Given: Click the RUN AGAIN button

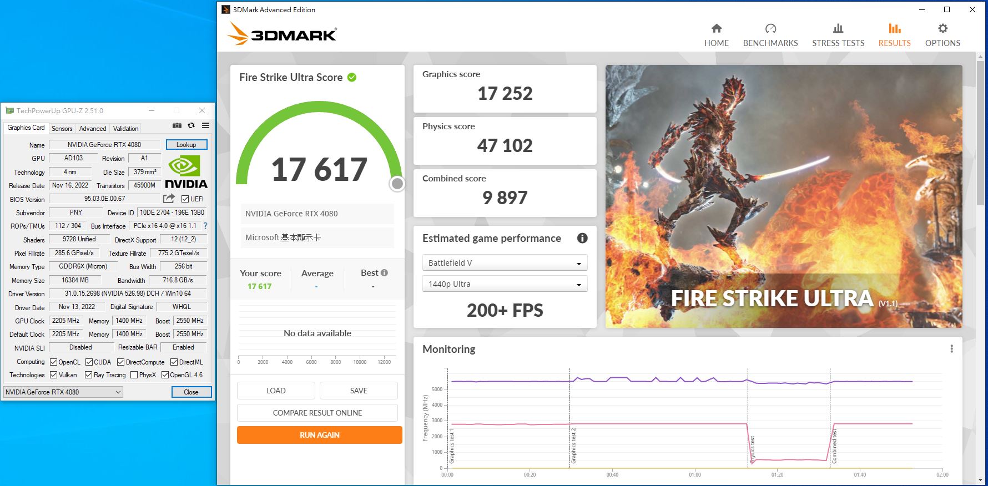Looking at the screenshot, I should click(x=320, y=435).
